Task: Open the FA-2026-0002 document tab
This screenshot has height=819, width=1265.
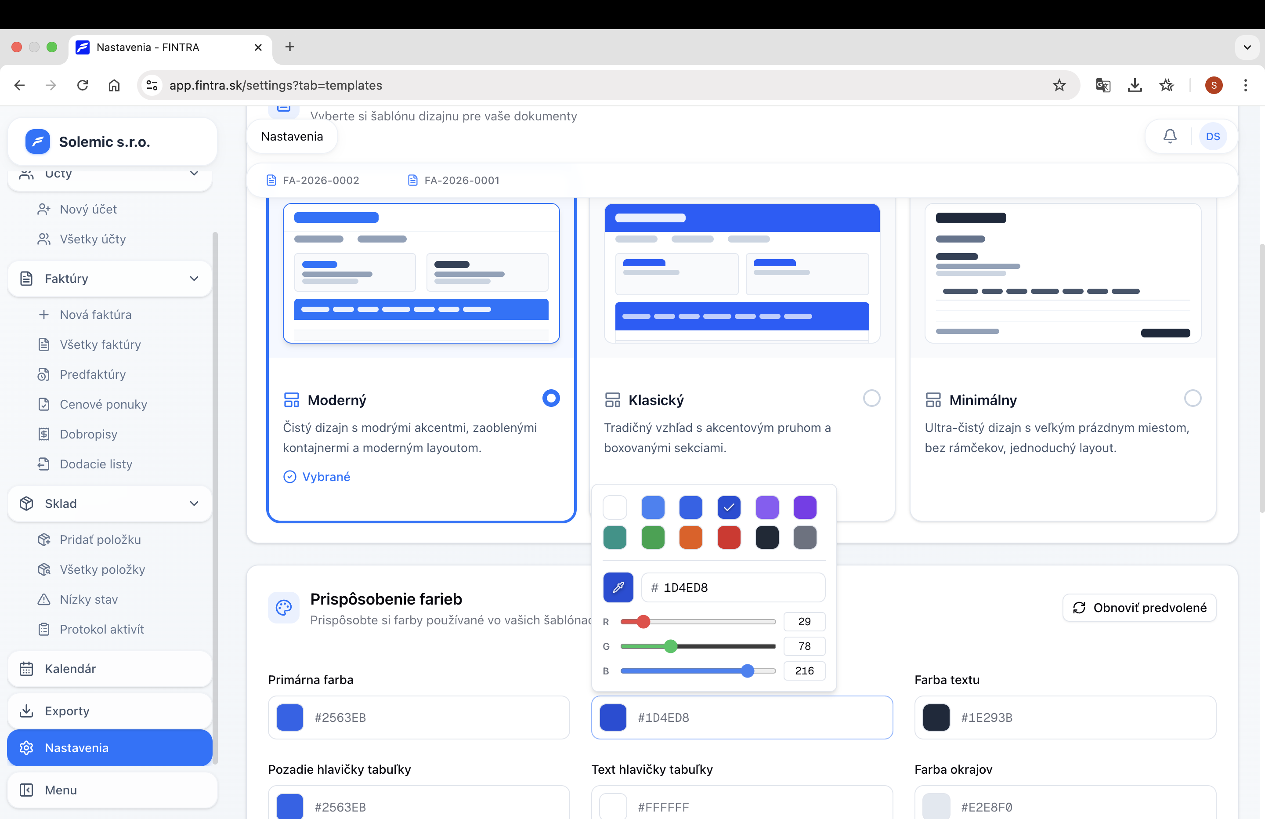Action: point(320,180)
